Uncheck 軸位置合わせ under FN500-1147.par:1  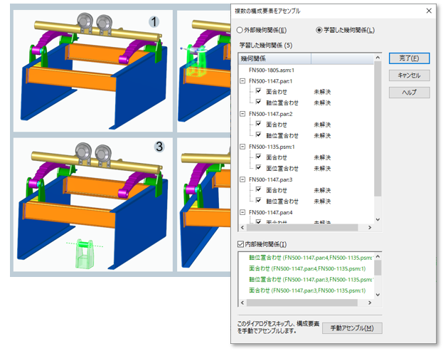click(x=258, y=102)
